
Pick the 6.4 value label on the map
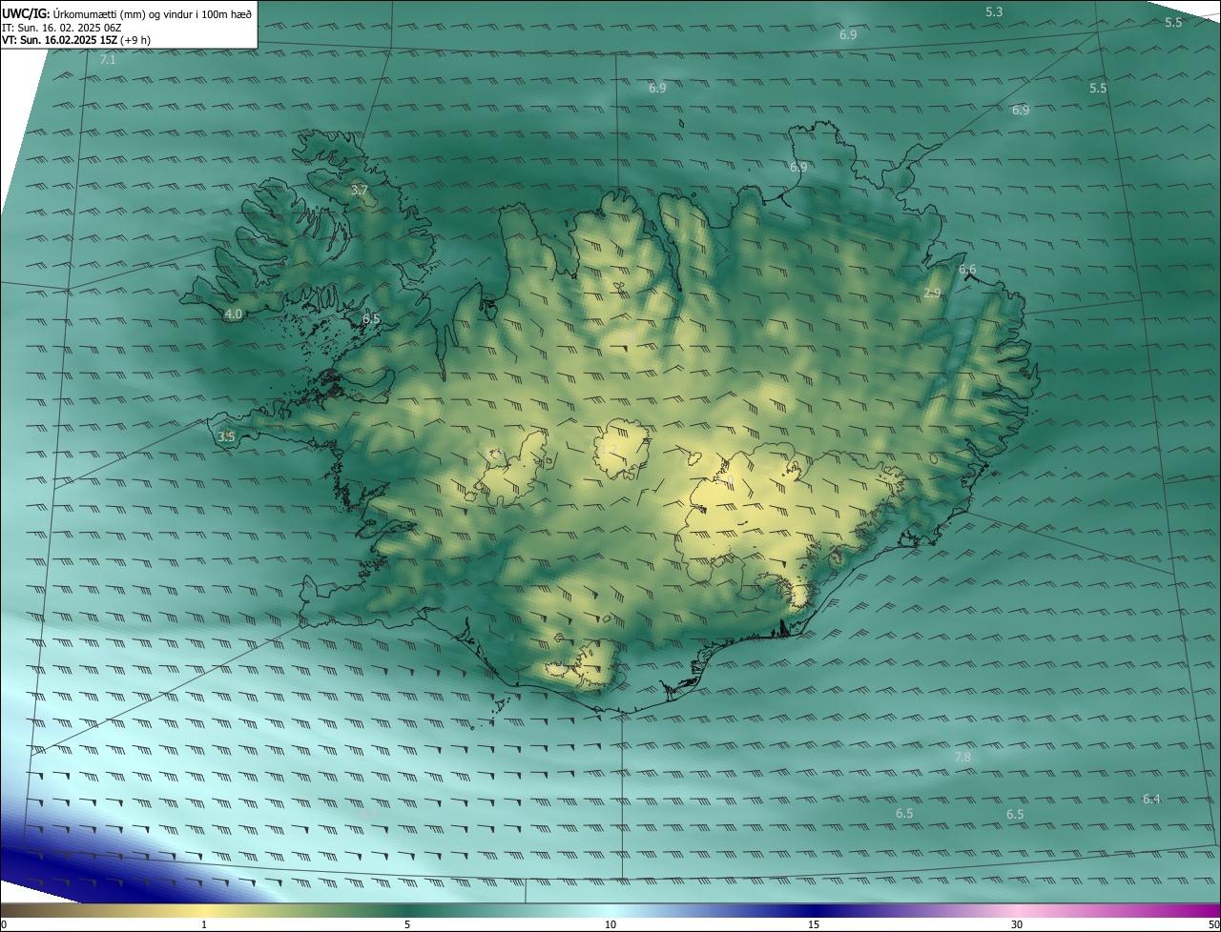(1151, 799)
